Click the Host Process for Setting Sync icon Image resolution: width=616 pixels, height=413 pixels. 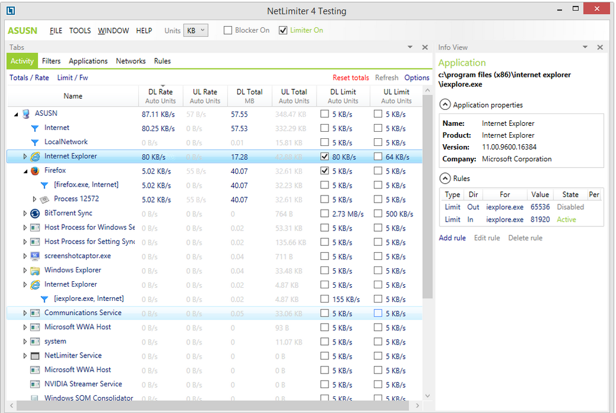tap(35, 242)
